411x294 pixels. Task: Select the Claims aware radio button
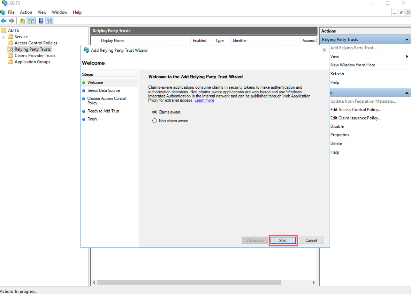[154, 112]
